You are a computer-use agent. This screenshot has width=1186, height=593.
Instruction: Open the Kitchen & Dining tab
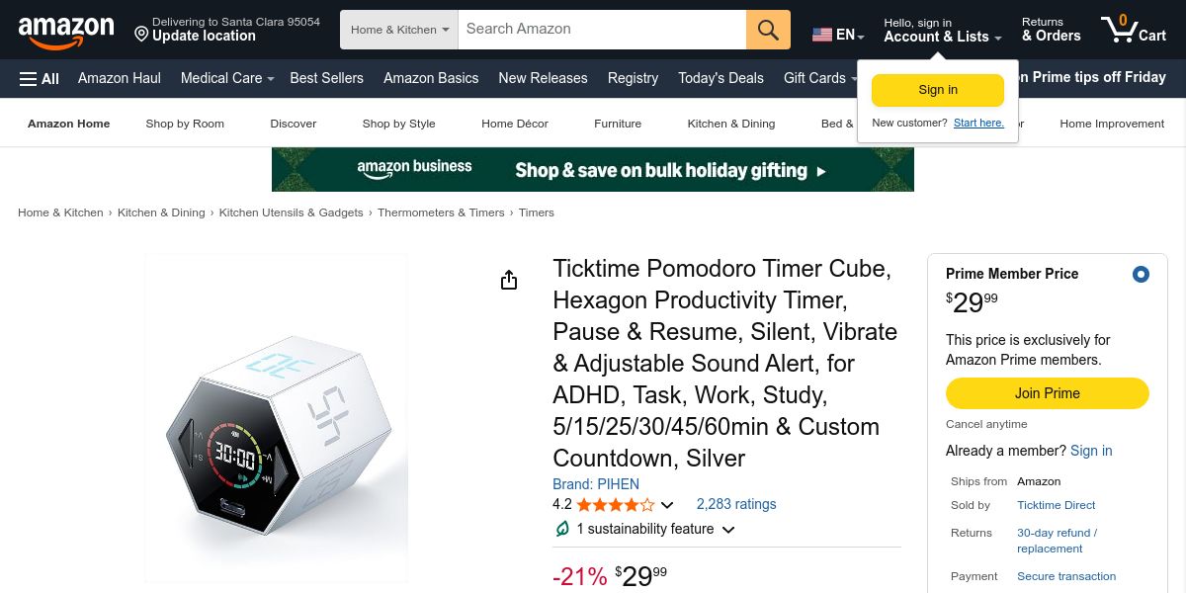click(730, 124)
